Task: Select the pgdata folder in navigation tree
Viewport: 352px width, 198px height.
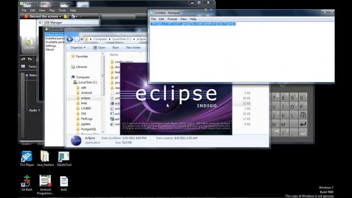Action: point(84,124)
